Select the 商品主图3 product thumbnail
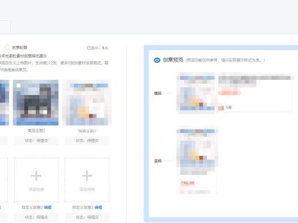Viewport: 298px width, 223px height. [87, 102]
